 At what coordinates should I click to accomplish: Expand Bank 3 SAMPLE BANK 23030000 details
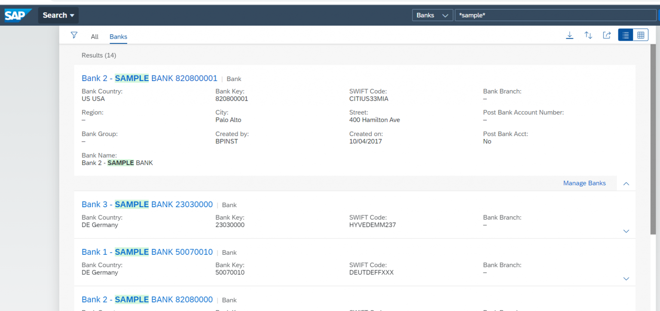[626, 231]
